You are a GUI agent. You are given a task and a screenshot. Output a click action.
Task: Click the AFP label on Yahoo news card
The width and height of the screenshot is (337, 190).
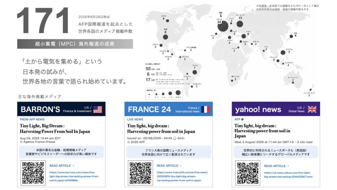(237, 119)
